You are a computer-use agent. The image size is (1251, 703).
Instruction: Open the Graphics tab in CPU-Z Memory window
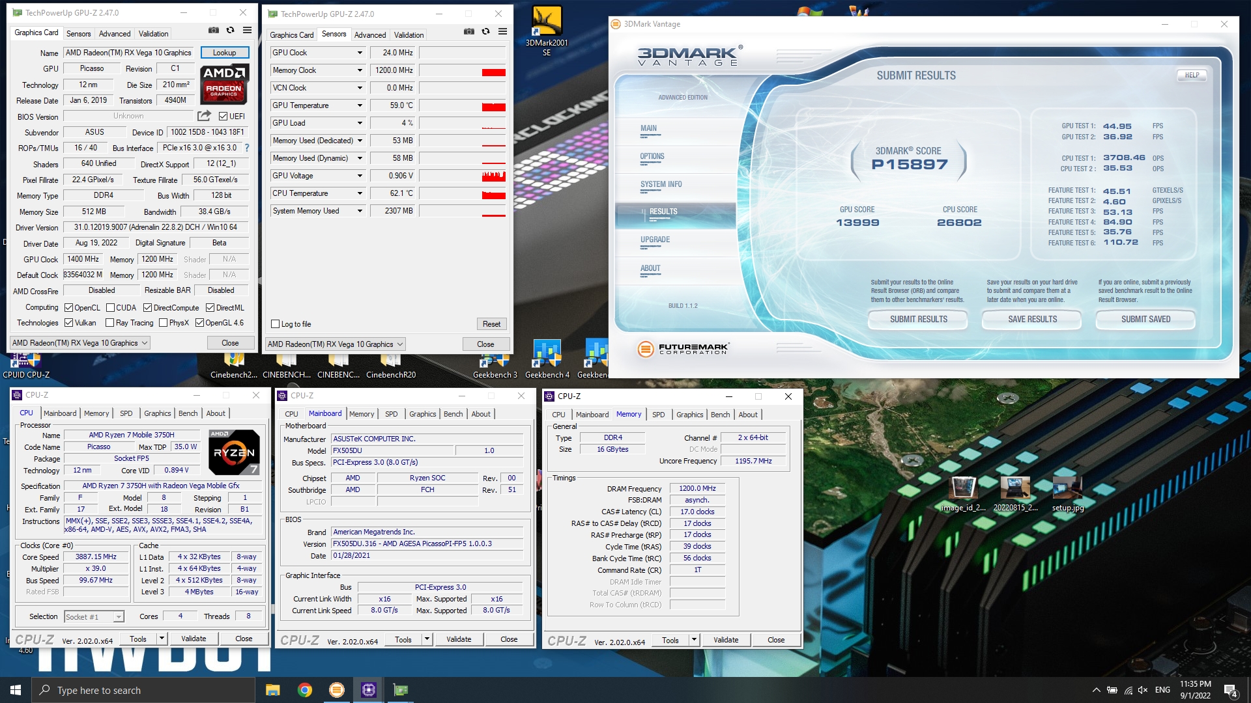click(x=689, y=415)
